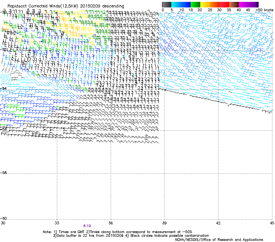Click the note 'Times are GMT'
Viewport: 275px width, 242px height.
[71, 232]
